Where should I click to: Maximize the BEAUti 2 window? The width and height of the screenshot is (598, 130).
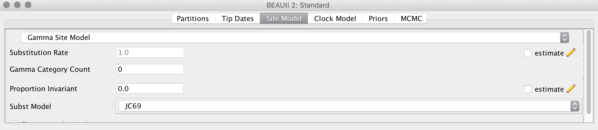click(x=28, y=5)
